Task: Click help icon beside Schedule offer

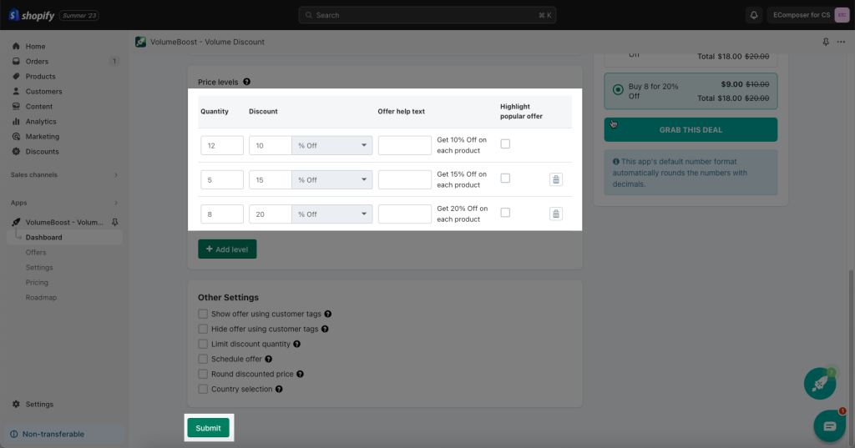Action: pyautogui.click(x=268, y=360)
